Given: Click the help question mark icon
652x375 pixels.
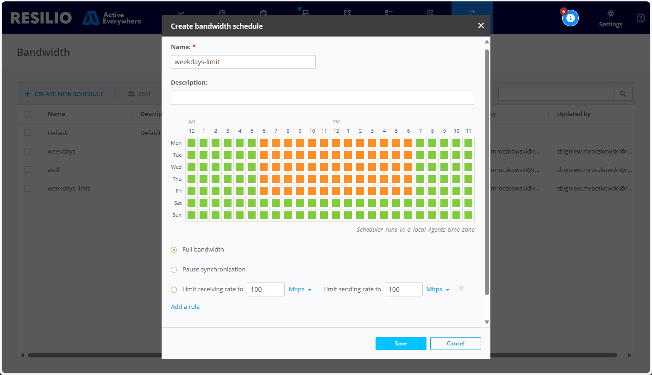Looking at the screenshot, I should [x=640, y=18].
